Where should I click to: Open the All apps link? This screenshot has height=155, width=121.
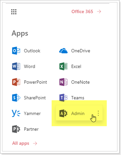pos(21,143)
